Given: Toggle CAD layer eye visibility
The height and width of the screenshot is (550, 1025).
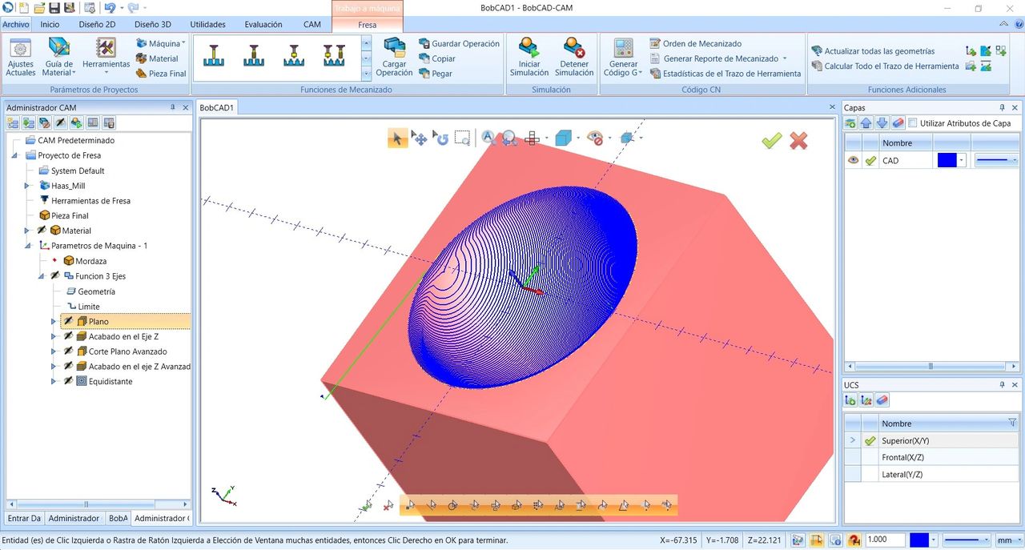Looking at the screenshot, I should pyautogui.click(x=853, y=160).
